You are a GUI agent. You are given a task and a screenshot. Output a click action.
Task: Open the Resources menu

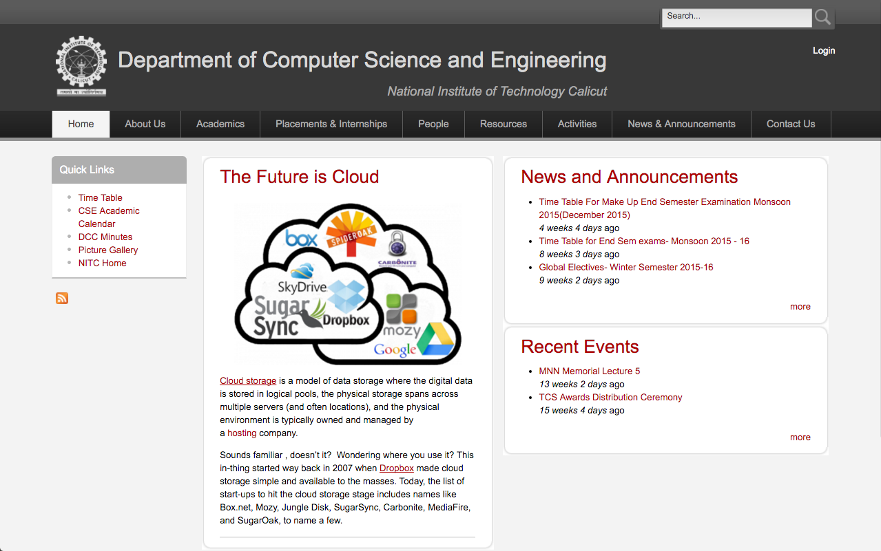504,124
